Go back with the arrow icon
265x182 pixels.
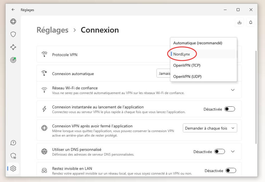coord(13,10)
